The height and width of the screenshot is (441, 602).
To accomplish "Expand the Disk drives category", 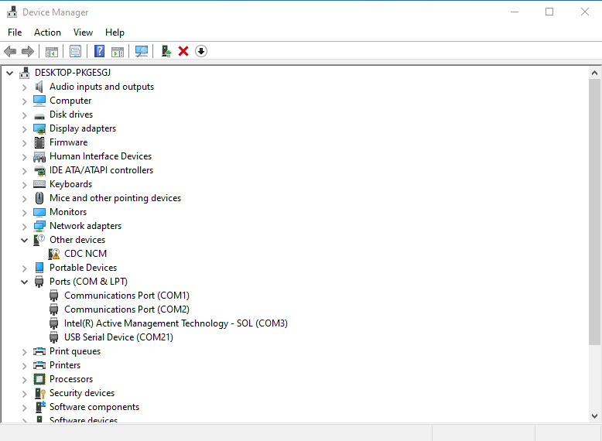I will (24, 115).
